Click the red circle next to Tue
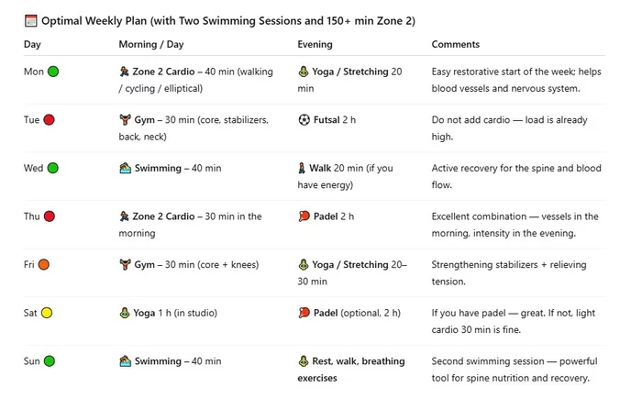The width and height of the screenshot is (642, 398). [x=50, y=120]
